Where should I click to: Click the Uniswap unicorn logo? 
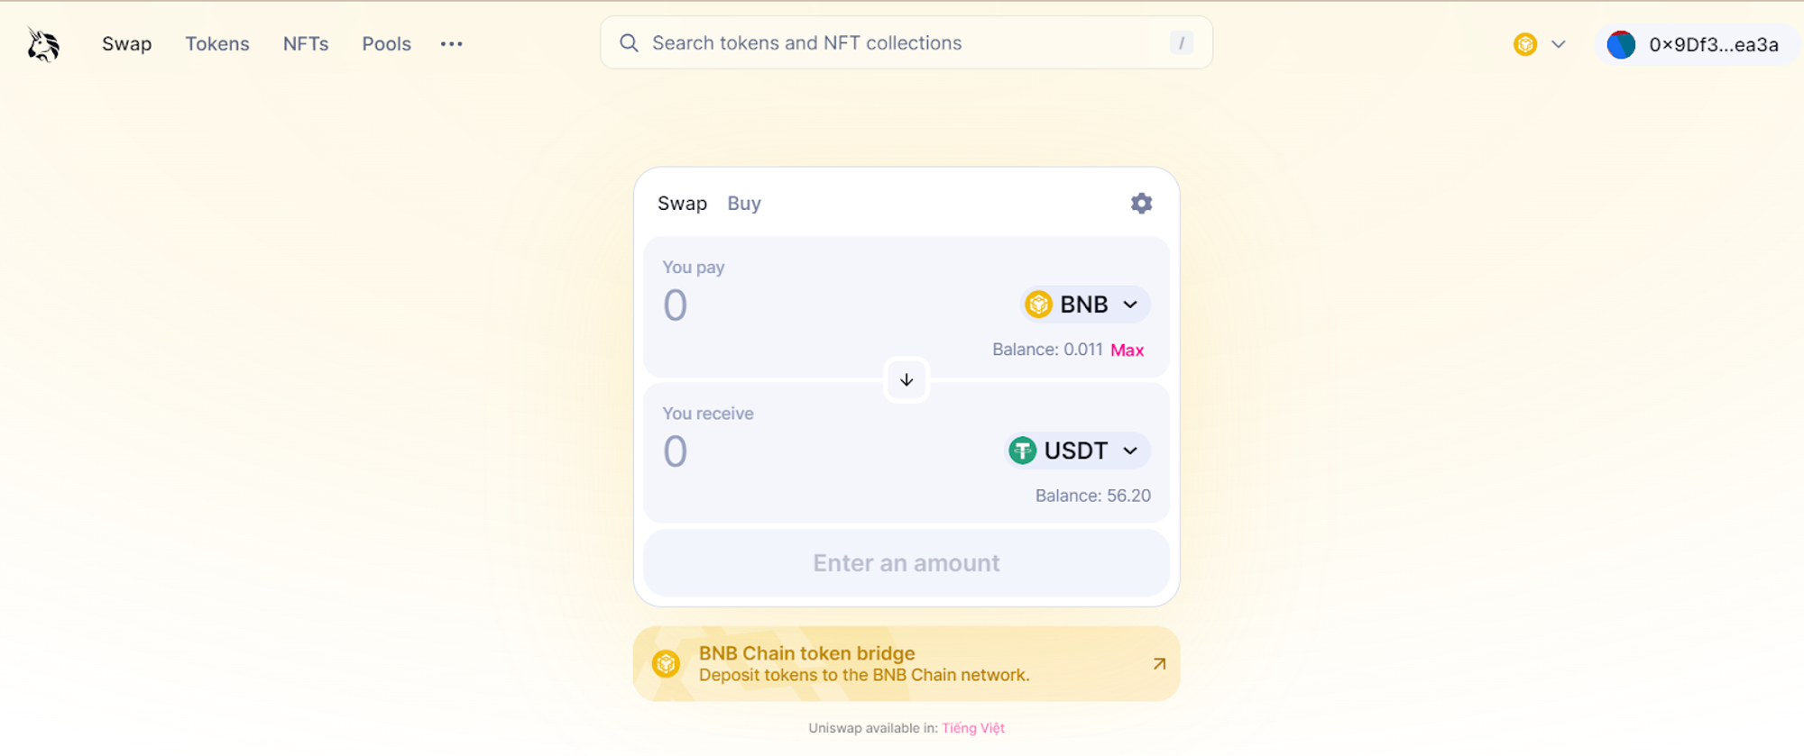[42, 44]
